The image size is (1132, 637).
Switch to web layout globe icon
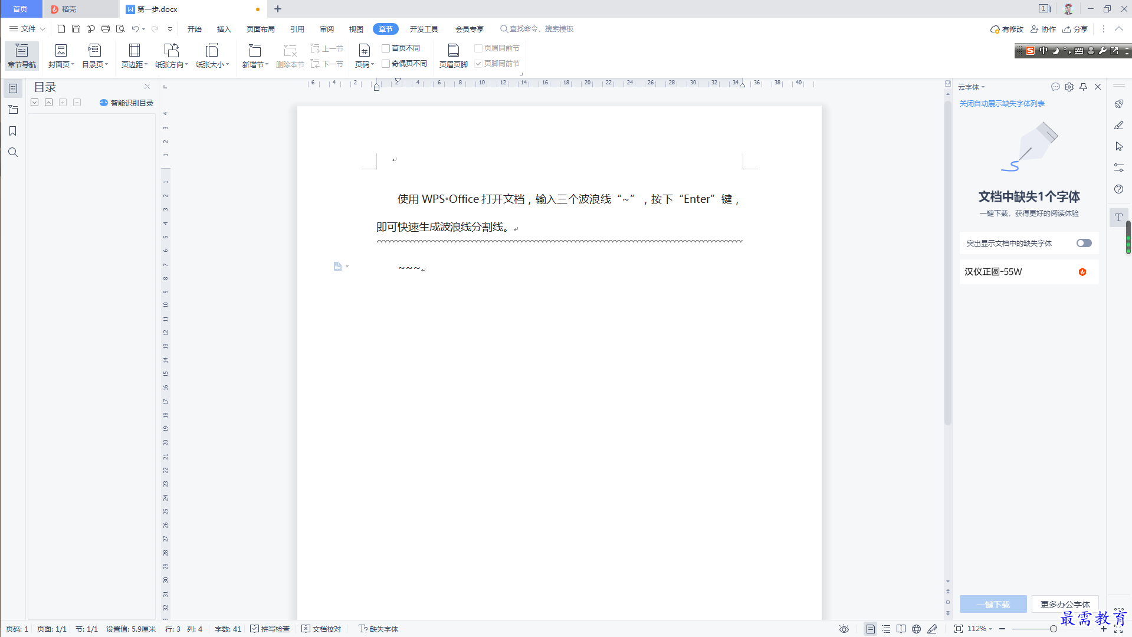pyautogui.click(x=916, y=629)
